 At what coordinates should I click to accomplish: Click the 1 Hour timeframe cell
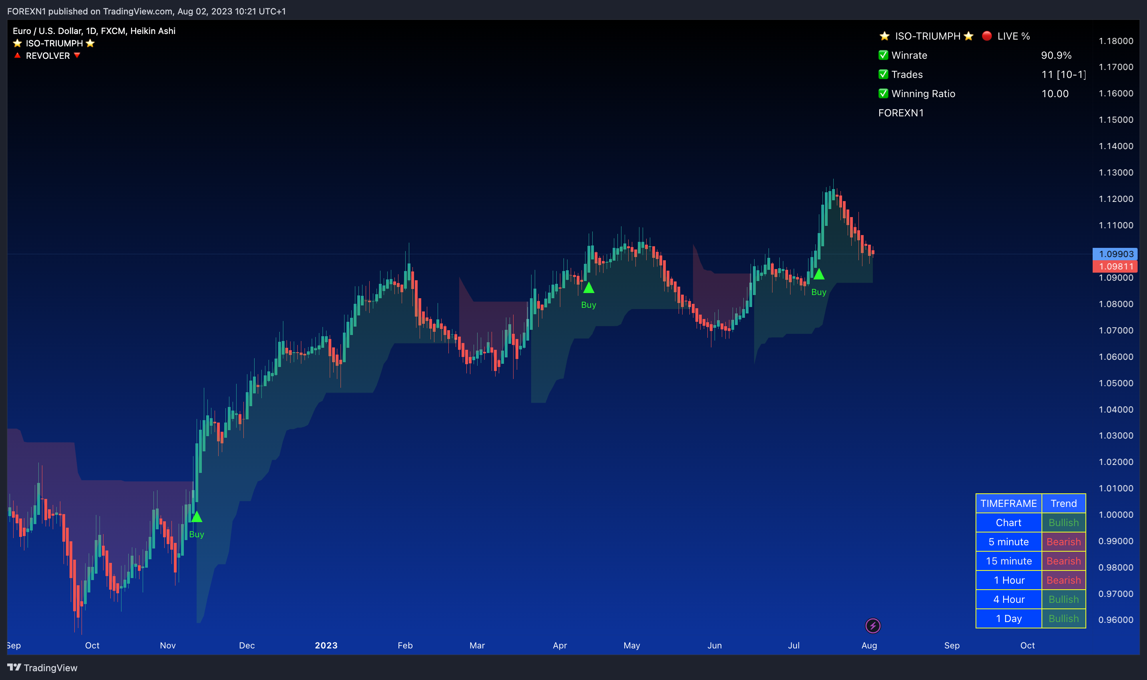pos(1009,580)
